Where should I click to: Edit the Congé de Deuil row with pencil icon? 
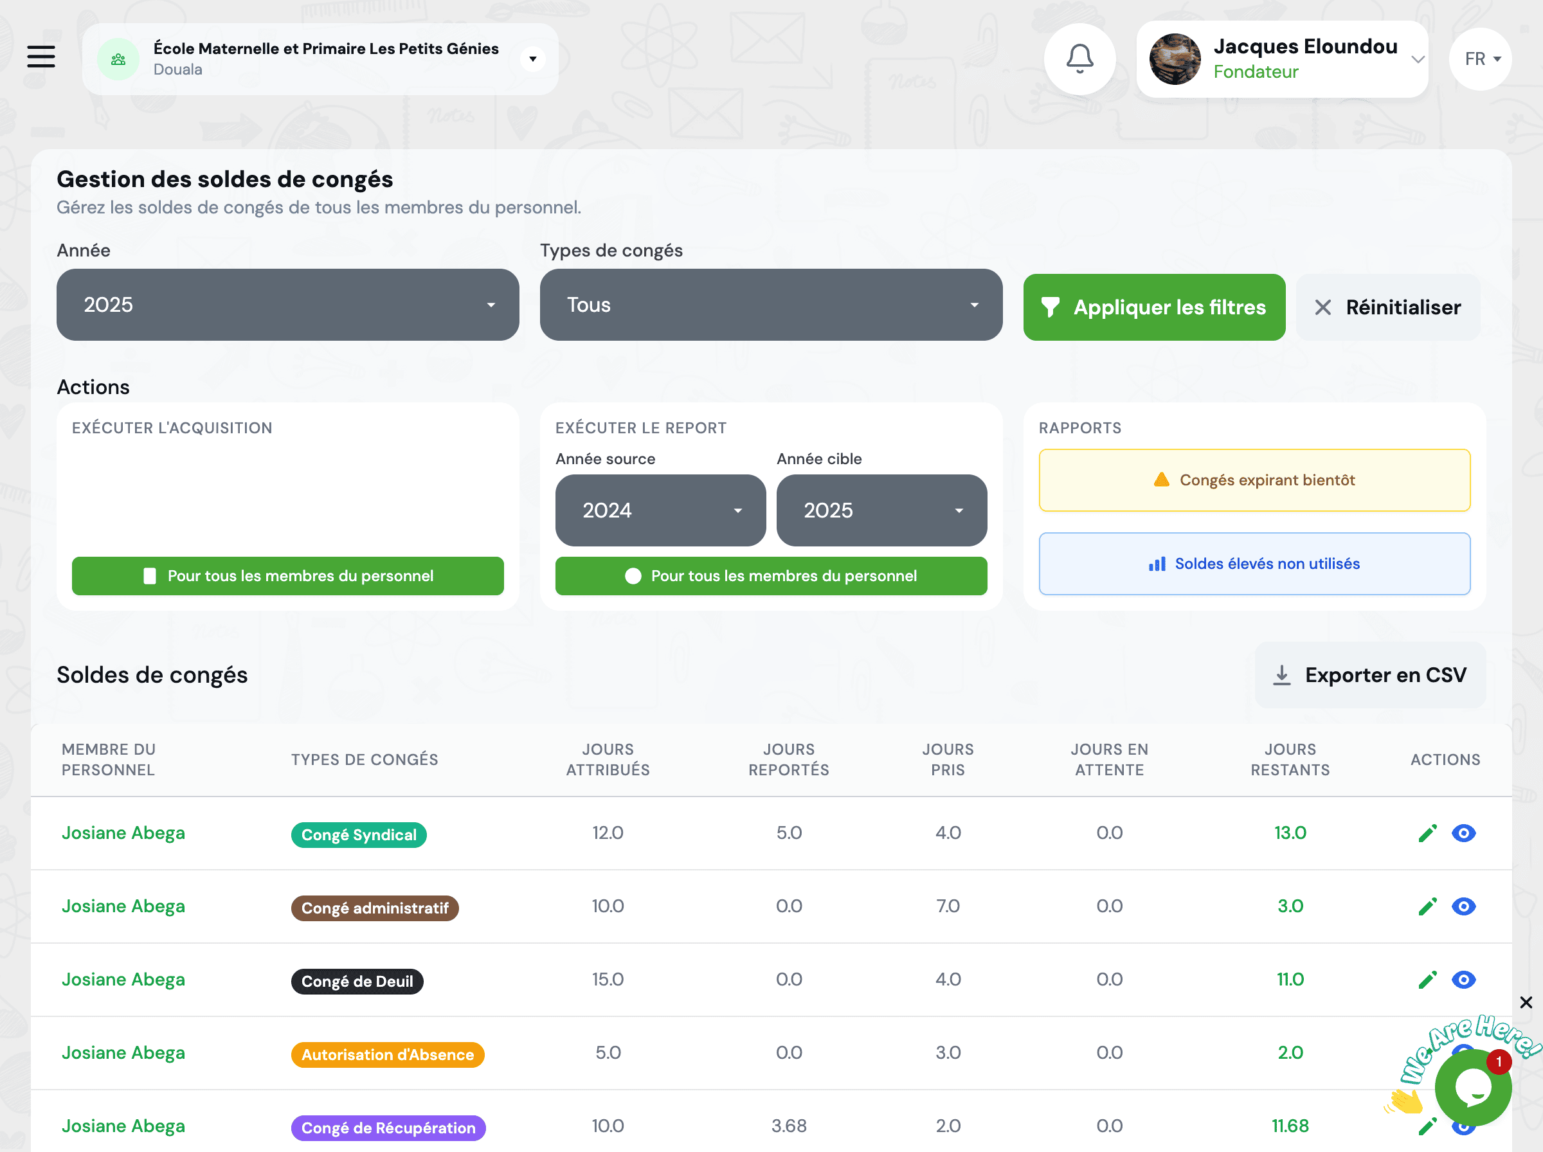(x=1428, y=979)
